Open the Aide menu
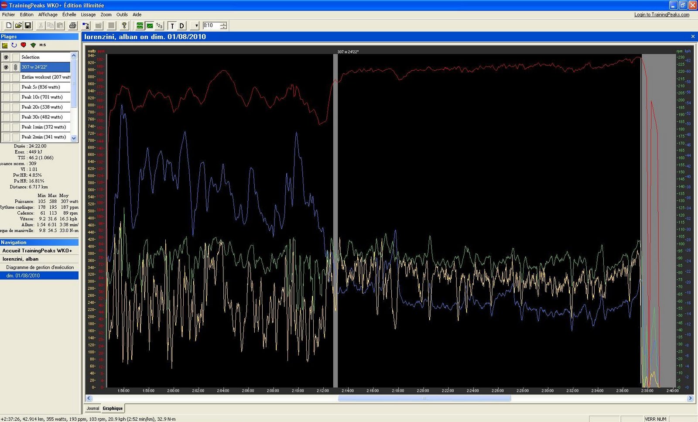This screenshot has height=422, width=698. pos(137,14)
